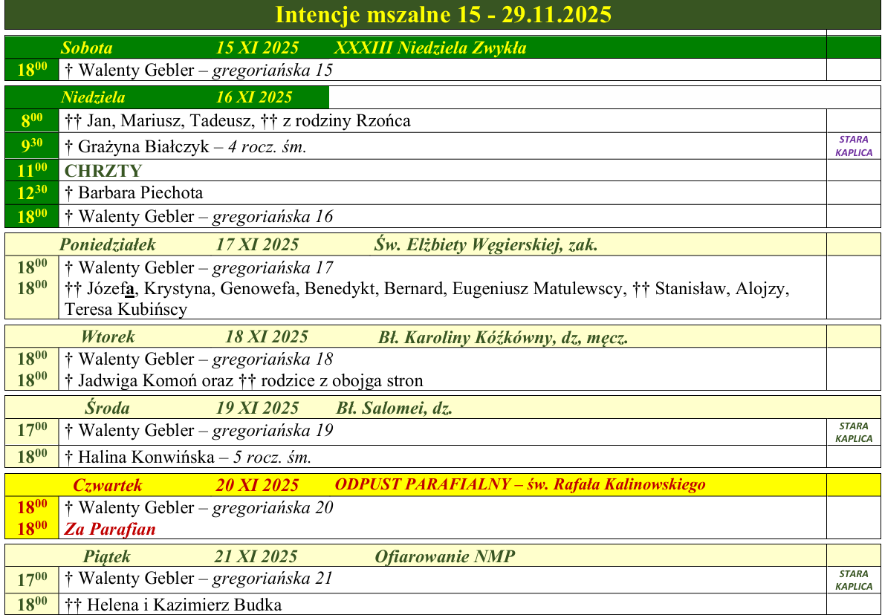Select the Sobota 15 XI 2025 header
882x615 pixels.
[x=179, y=48]
